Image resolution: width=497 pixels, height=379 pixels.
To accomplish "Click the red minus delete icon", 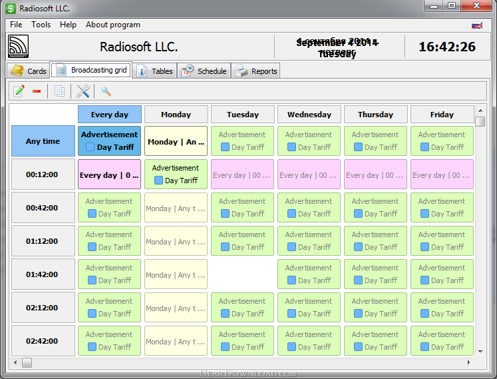I will click(x=37, y=91).
